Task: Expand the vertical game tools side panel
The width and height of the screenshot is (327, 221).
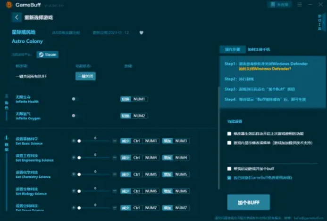Action: point(320,23)
